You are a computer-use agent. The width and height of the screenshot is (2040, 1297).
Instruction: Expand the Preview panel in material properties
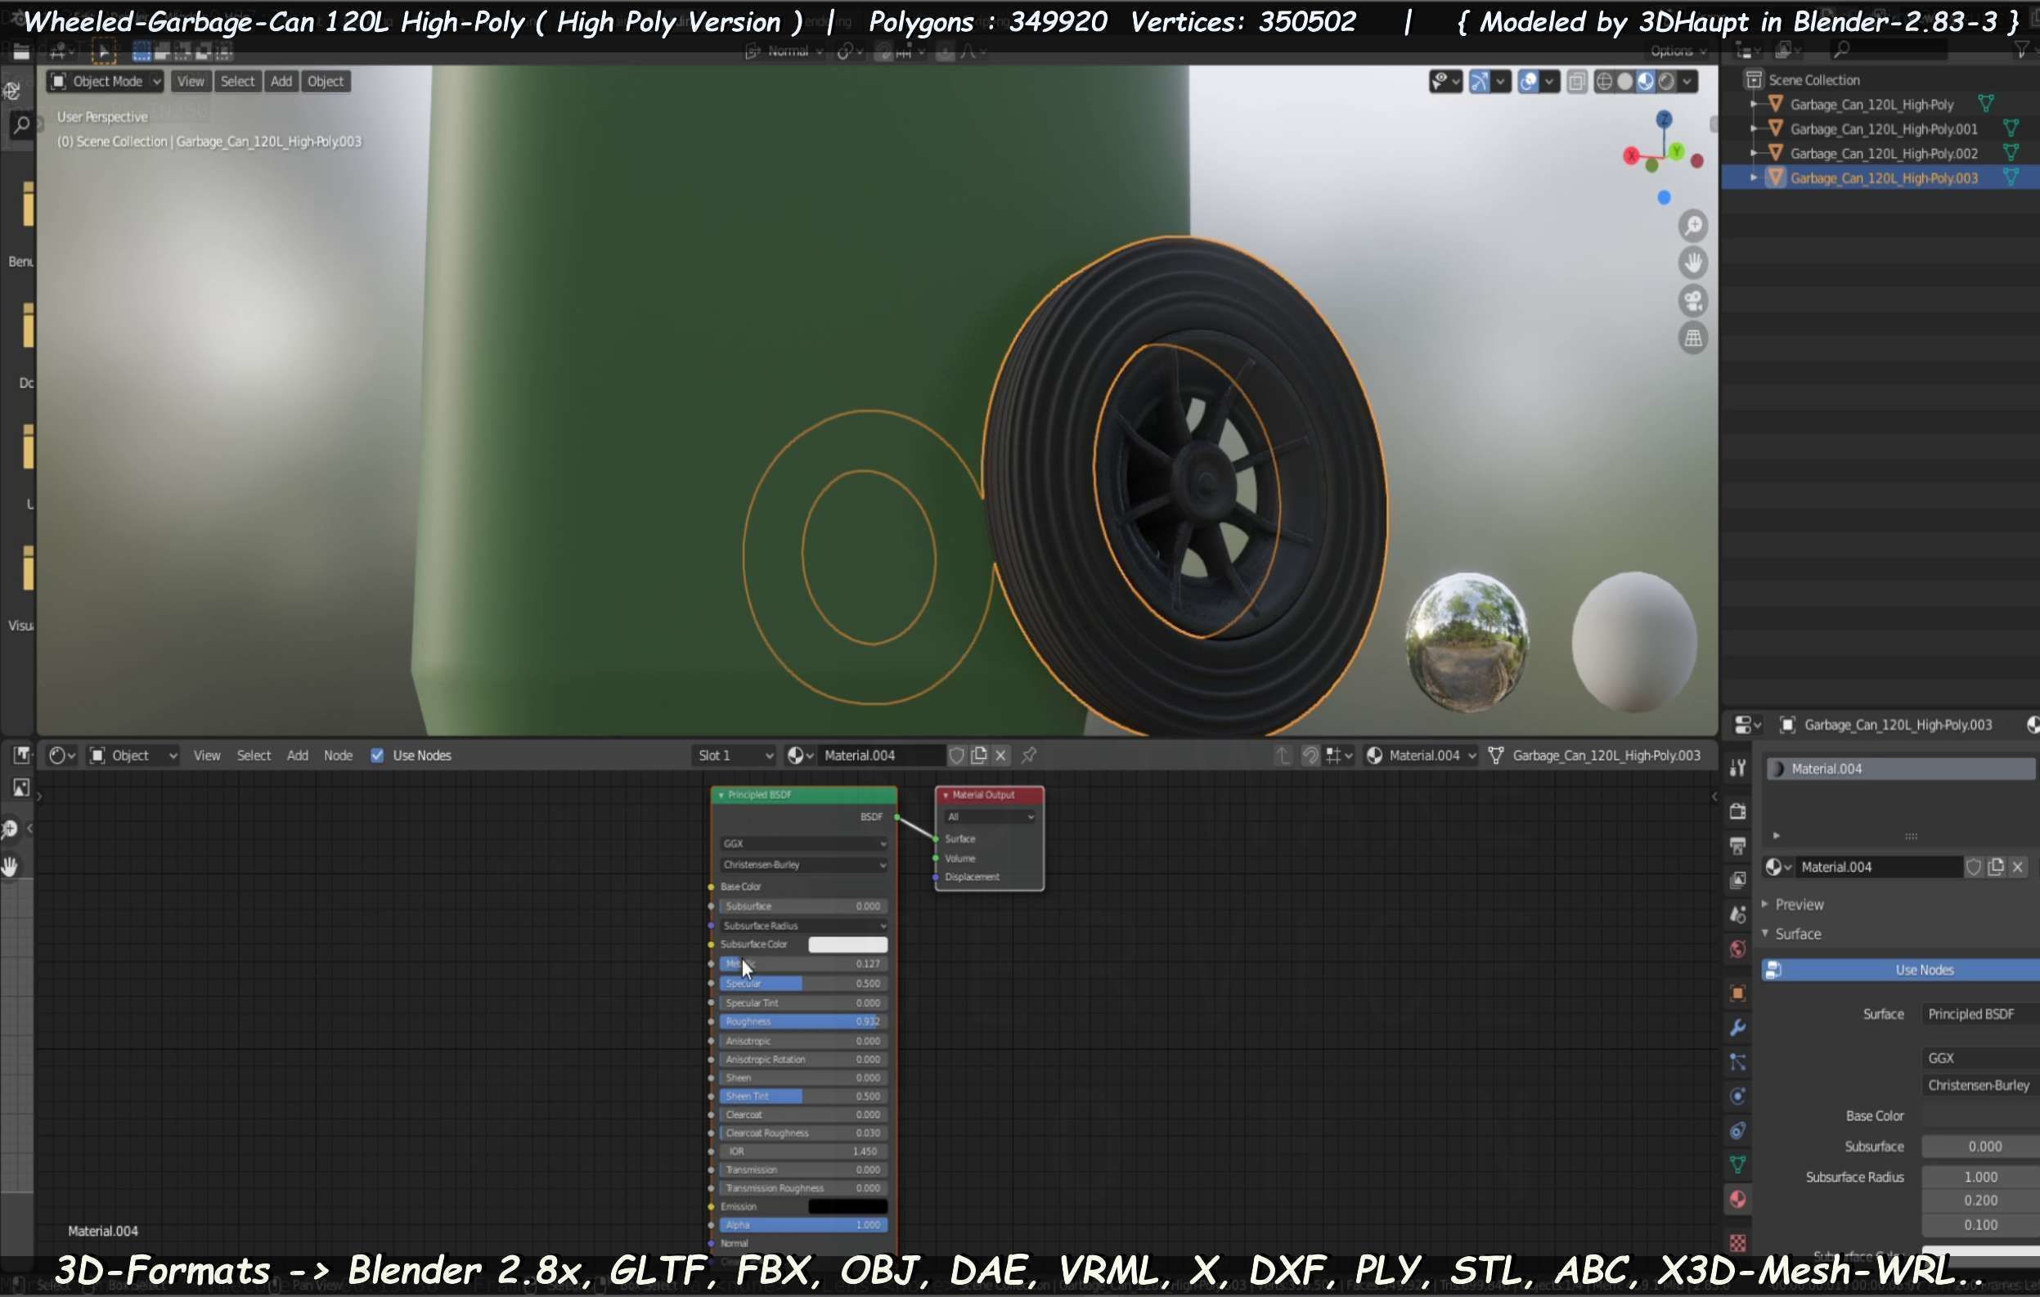click(x=1799, y=904)
